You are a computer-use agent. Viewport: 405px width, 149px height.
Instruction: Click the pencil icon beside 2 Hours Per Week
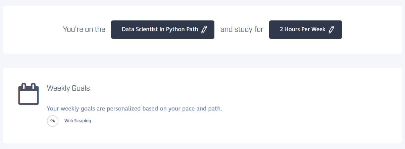[x=331, y=29]
